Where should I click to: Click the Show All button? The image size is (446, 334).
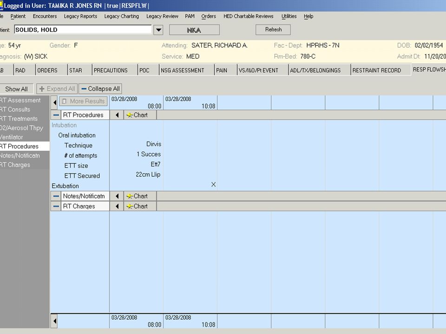[16, 89]
